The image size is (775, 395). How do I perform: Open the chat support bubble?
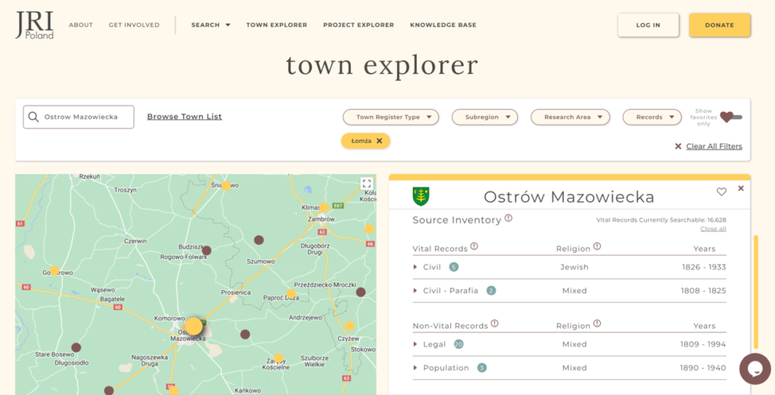coord(755,369)
